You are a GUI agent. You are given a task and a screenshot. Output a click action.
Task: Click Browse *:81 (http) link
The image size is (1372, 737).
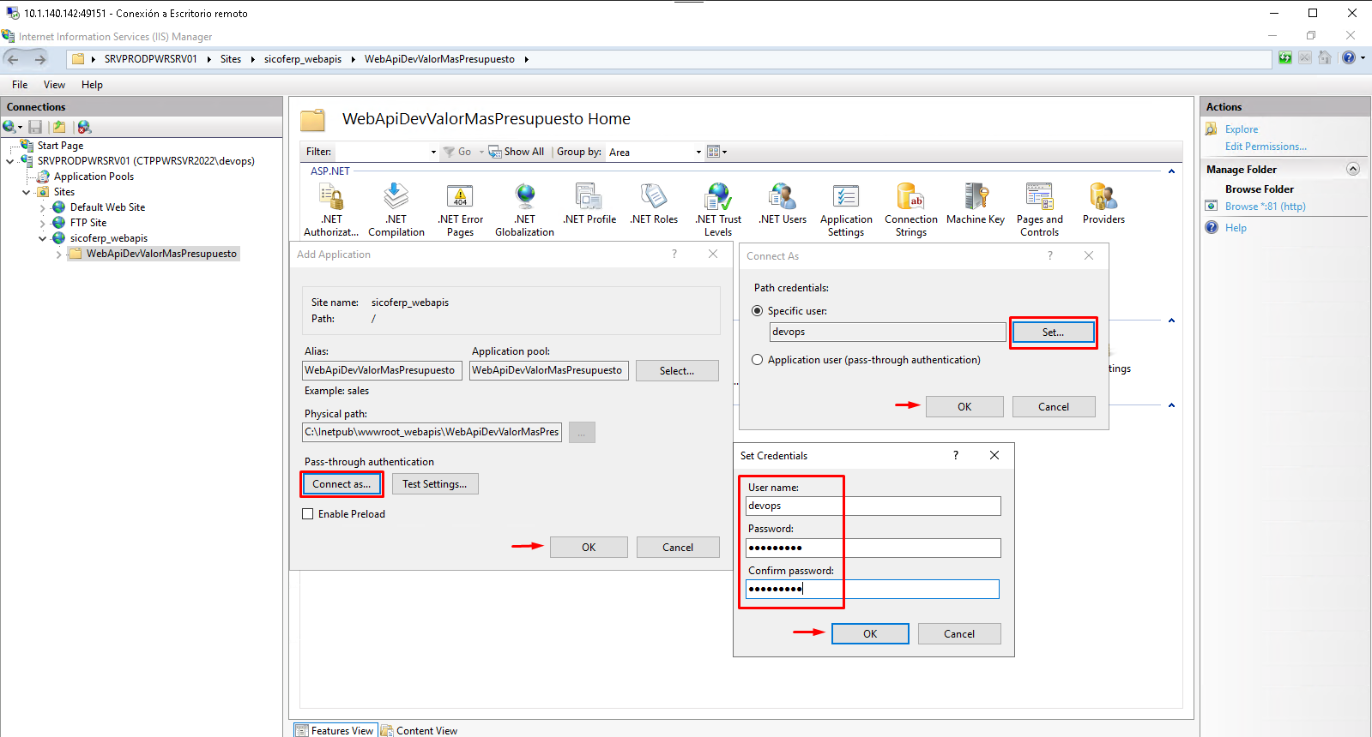pyautogui.click(x=1265, y=207)
